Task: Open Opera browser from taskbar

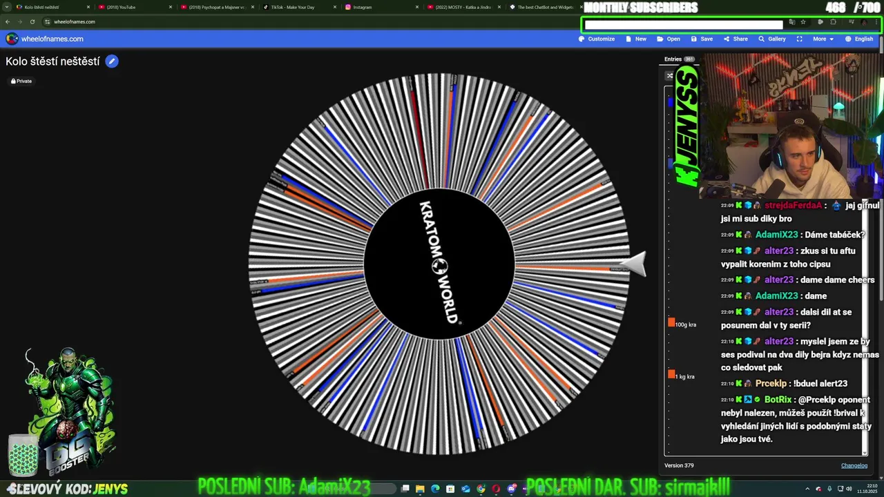Action: [496, 489]
